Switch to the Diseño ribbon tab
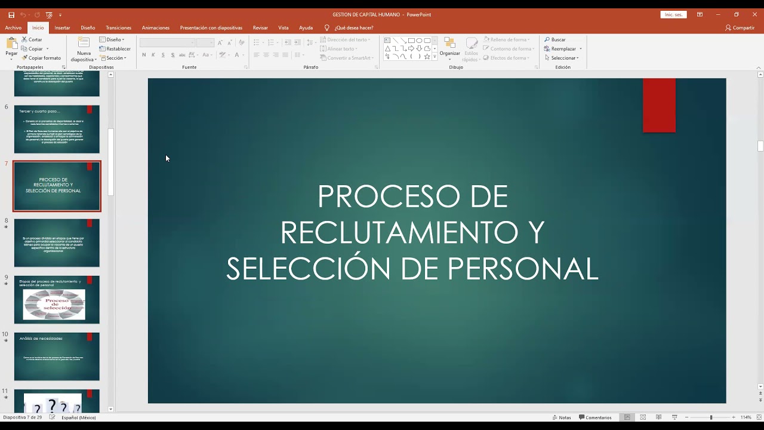 point(88,27)
